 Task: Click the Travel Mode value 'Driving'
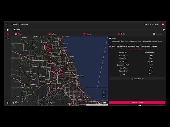click(151, 71)
